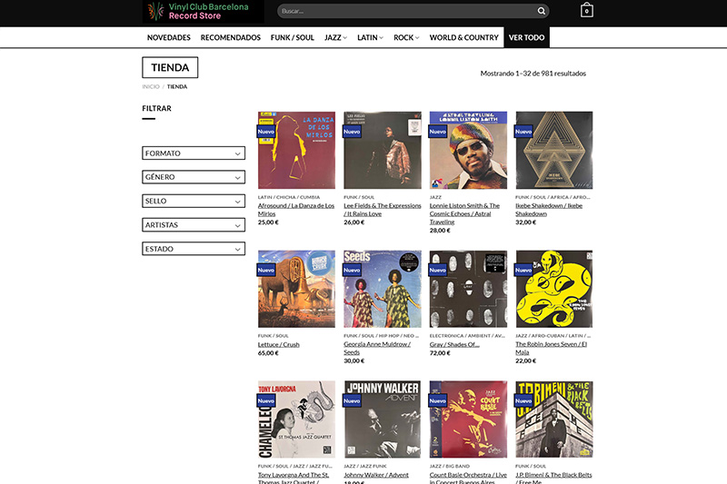This screenshot has height=484, width=727.
Task: Open the JAZZ menu
Action: click(335, 37)
